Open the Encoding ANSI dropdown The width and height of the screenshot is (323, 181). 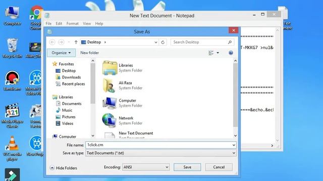tap(146, 167)
